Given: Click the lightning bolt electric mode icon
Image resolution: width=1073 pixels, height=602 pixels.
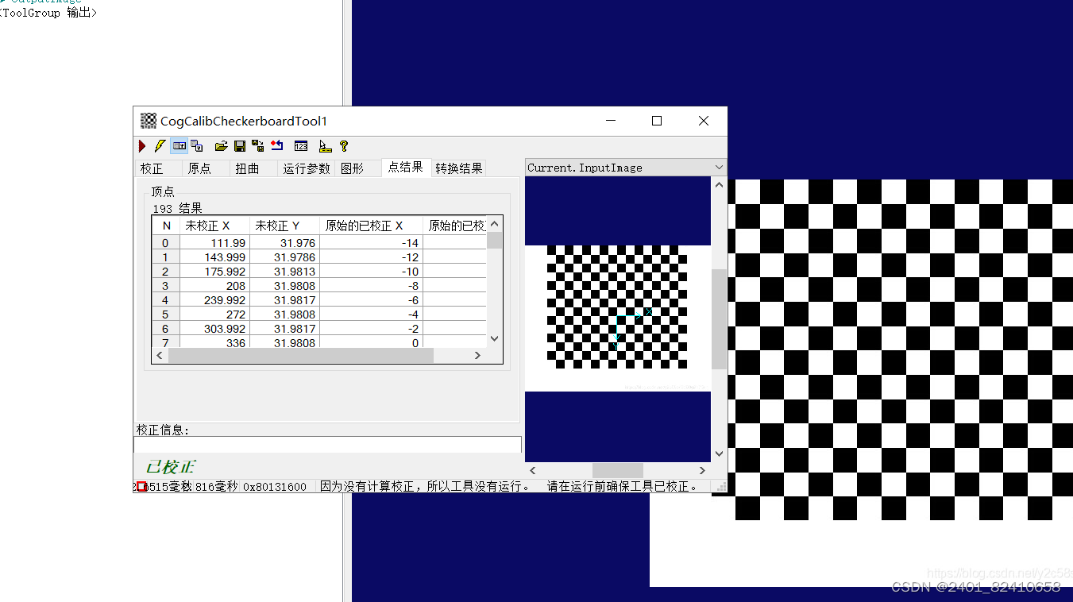Looking at the screenshot, I should point(160,146).
